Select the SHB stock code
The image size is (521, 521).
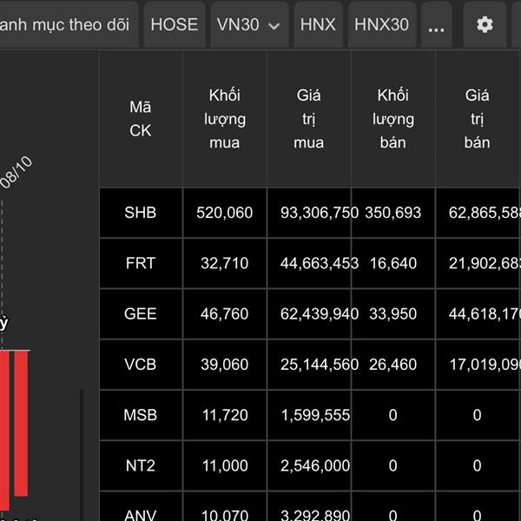pos(141,213)
